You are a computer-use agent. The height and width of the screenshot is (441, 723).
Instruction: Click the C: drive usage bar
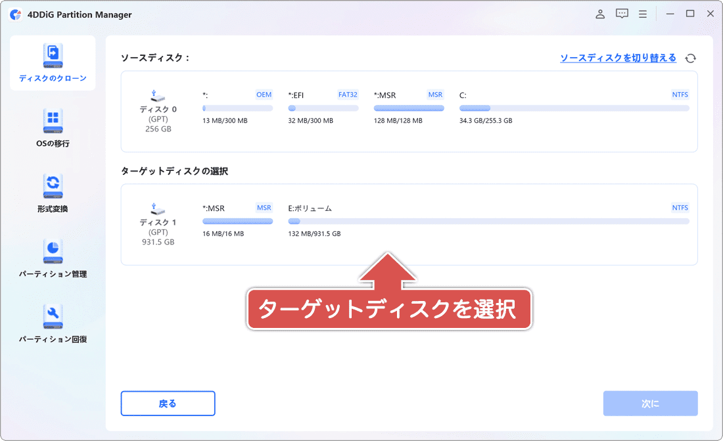coord(573,107)
